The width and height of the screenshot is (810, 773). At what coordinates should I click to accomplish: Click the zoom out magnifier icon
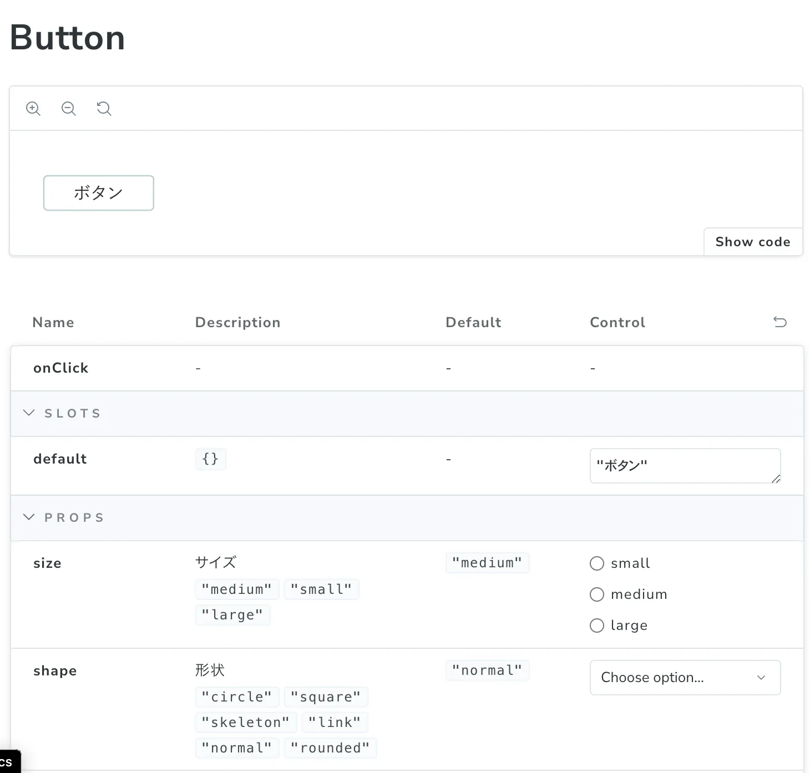coord(69,109)
